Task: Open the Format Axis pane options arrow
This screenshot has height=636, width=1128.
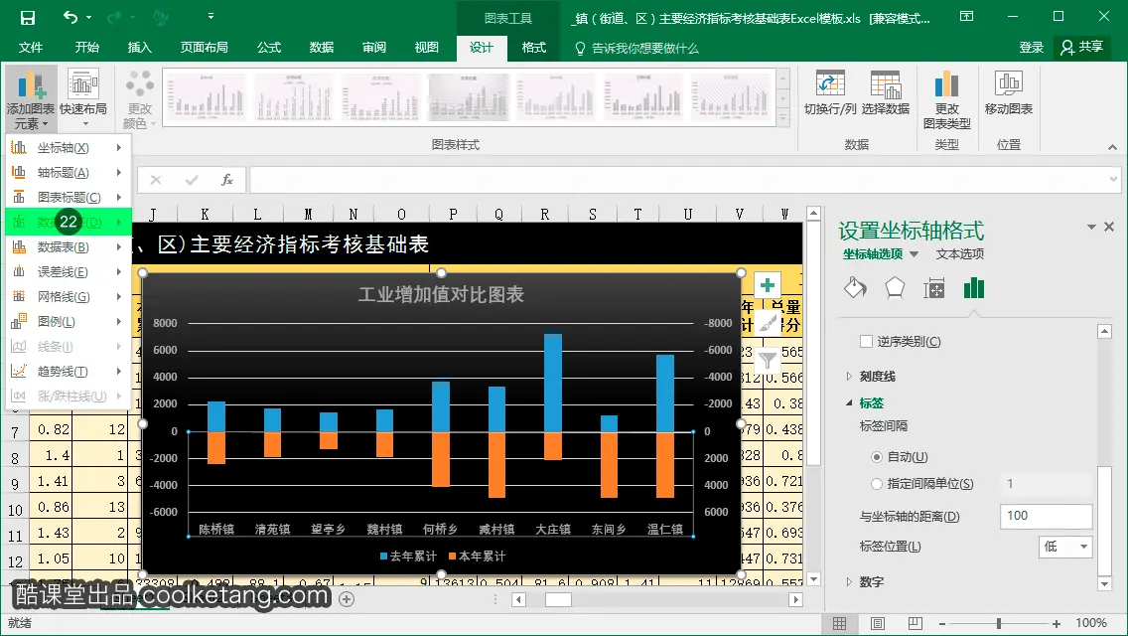Action: (x=1091, y=227)
